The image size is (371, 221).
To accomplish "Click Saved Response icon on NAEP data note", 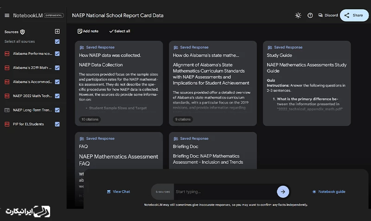I will (x=82, y=48).
